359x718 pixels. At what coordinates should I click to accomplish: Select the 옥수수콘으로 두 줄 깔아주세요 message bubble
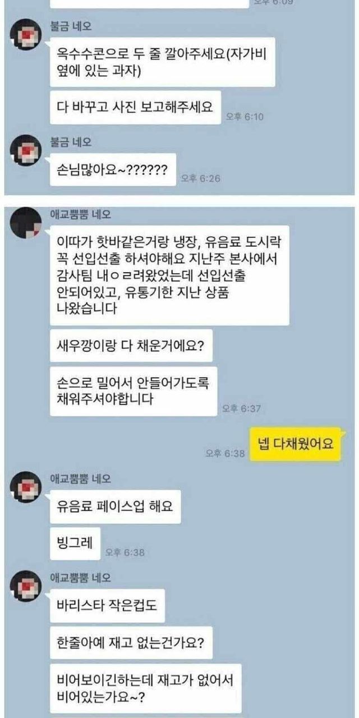pos(162,62)
